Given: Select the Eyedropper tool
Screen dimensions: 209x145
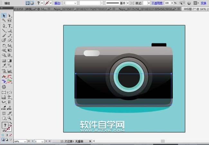Looking at the screenshot, I should tap(4, 65).
